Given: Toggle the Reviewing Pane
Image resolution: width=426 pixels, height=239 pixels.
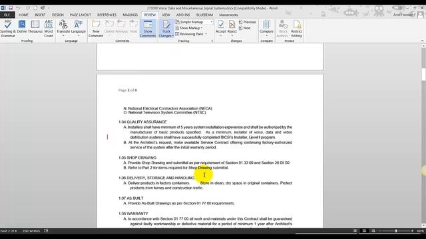Looking at the screenshot, I should click(189, 34).
